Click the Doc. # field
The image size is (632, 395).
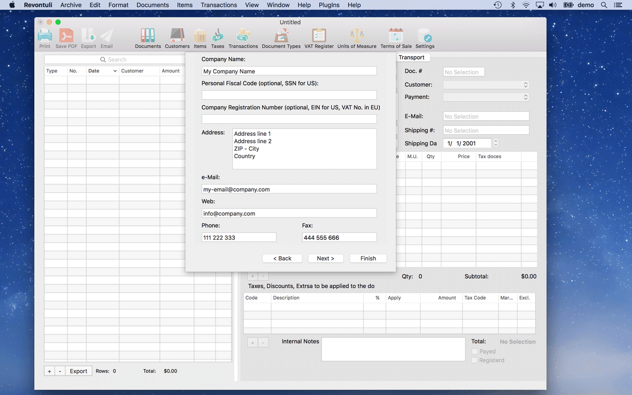[464, 72]
